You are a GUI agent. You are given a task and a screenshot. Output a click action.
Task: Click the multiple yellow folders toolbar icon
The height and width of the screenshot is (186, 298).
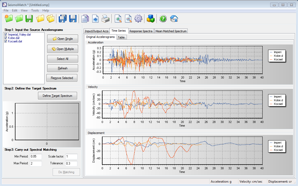click(x=50, y=19)
